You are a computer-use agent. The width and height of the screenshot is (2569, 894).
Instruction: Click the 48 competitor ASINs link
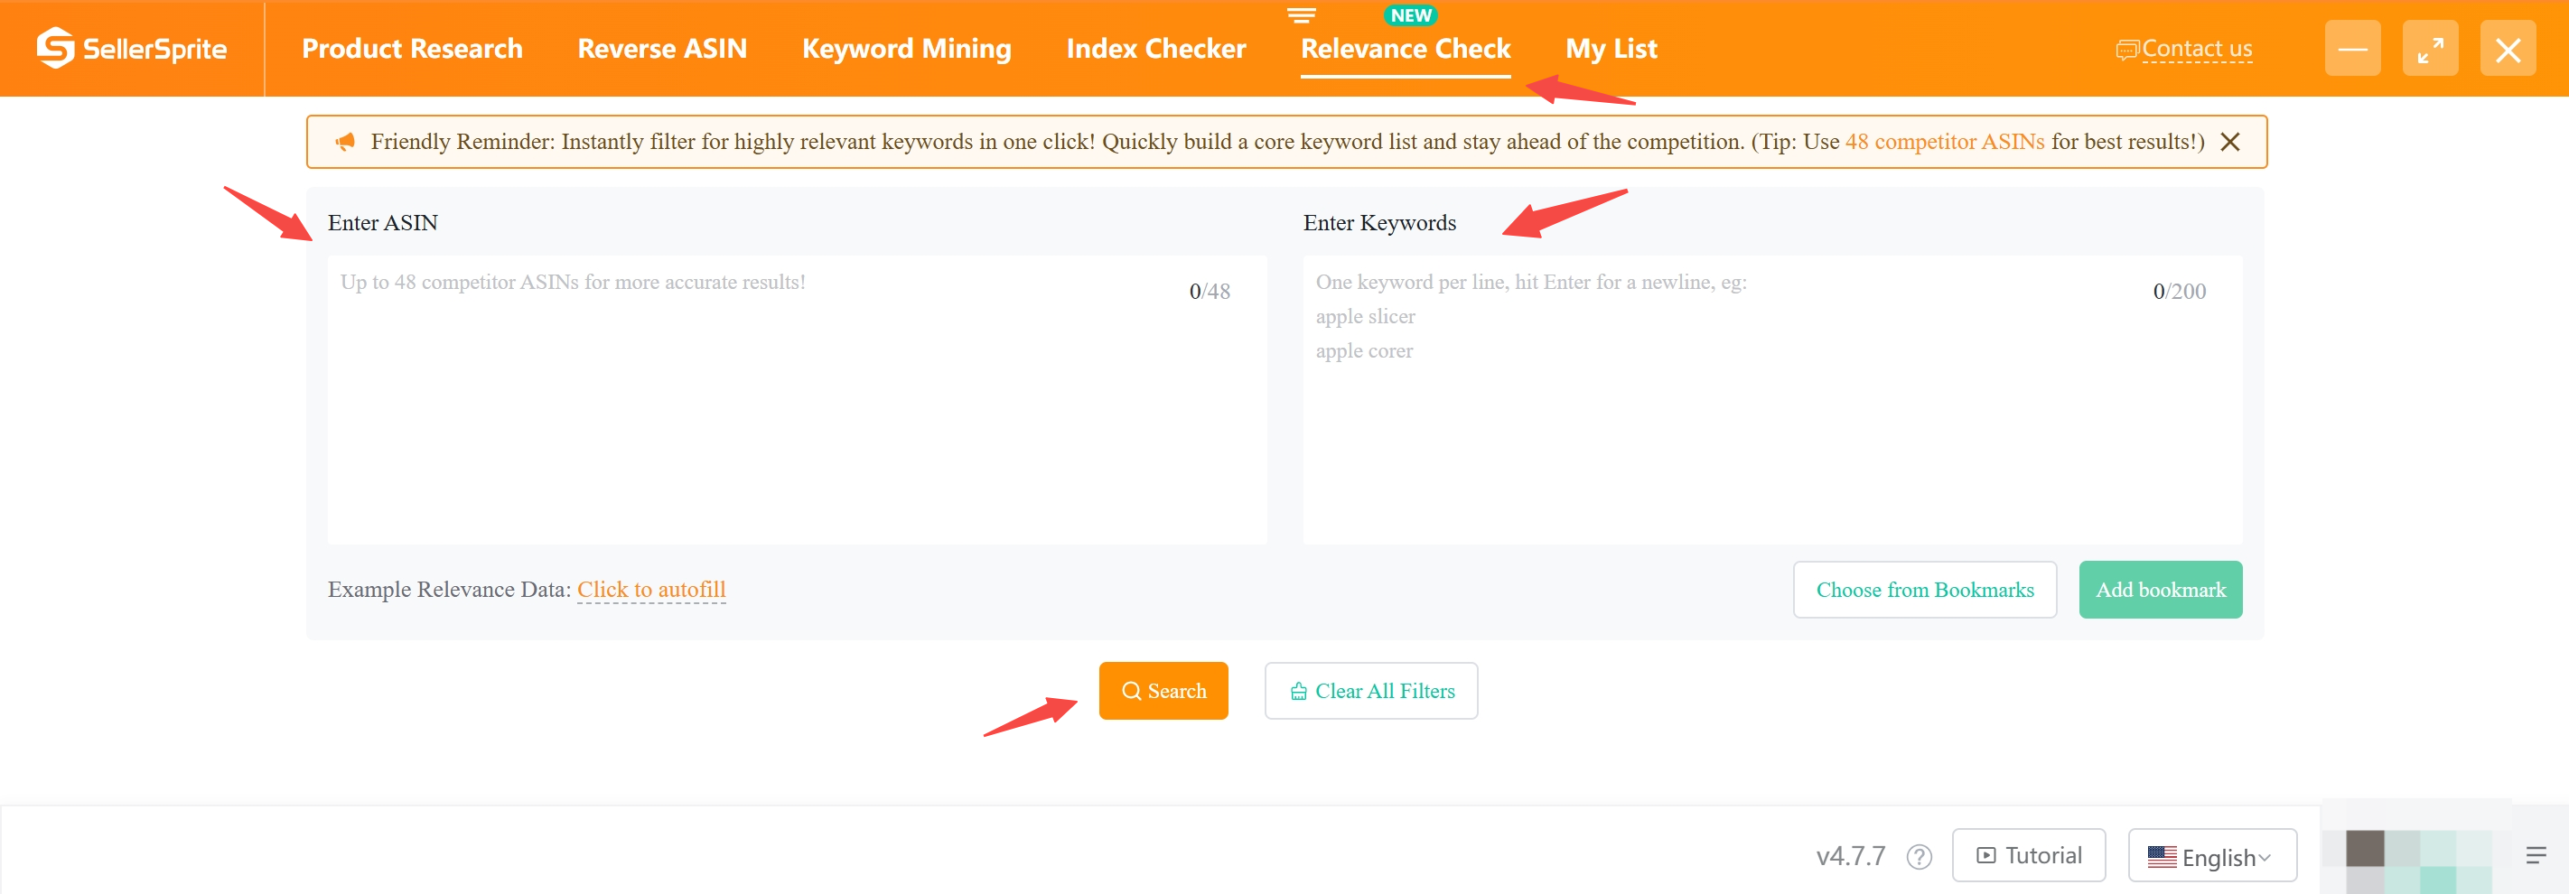[x=1944, y=142]
